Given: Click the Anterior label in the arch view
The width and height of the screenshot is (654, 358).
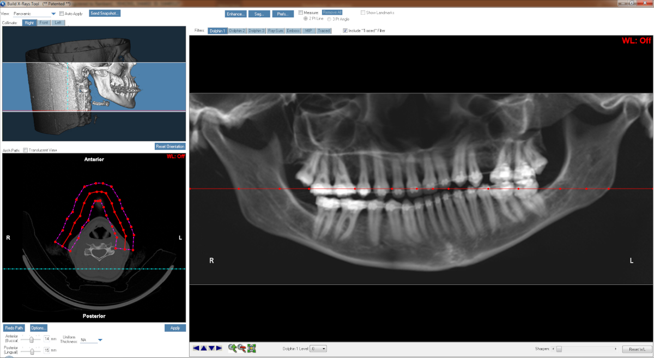Looking at the screenshot, I should pos(94,160).
